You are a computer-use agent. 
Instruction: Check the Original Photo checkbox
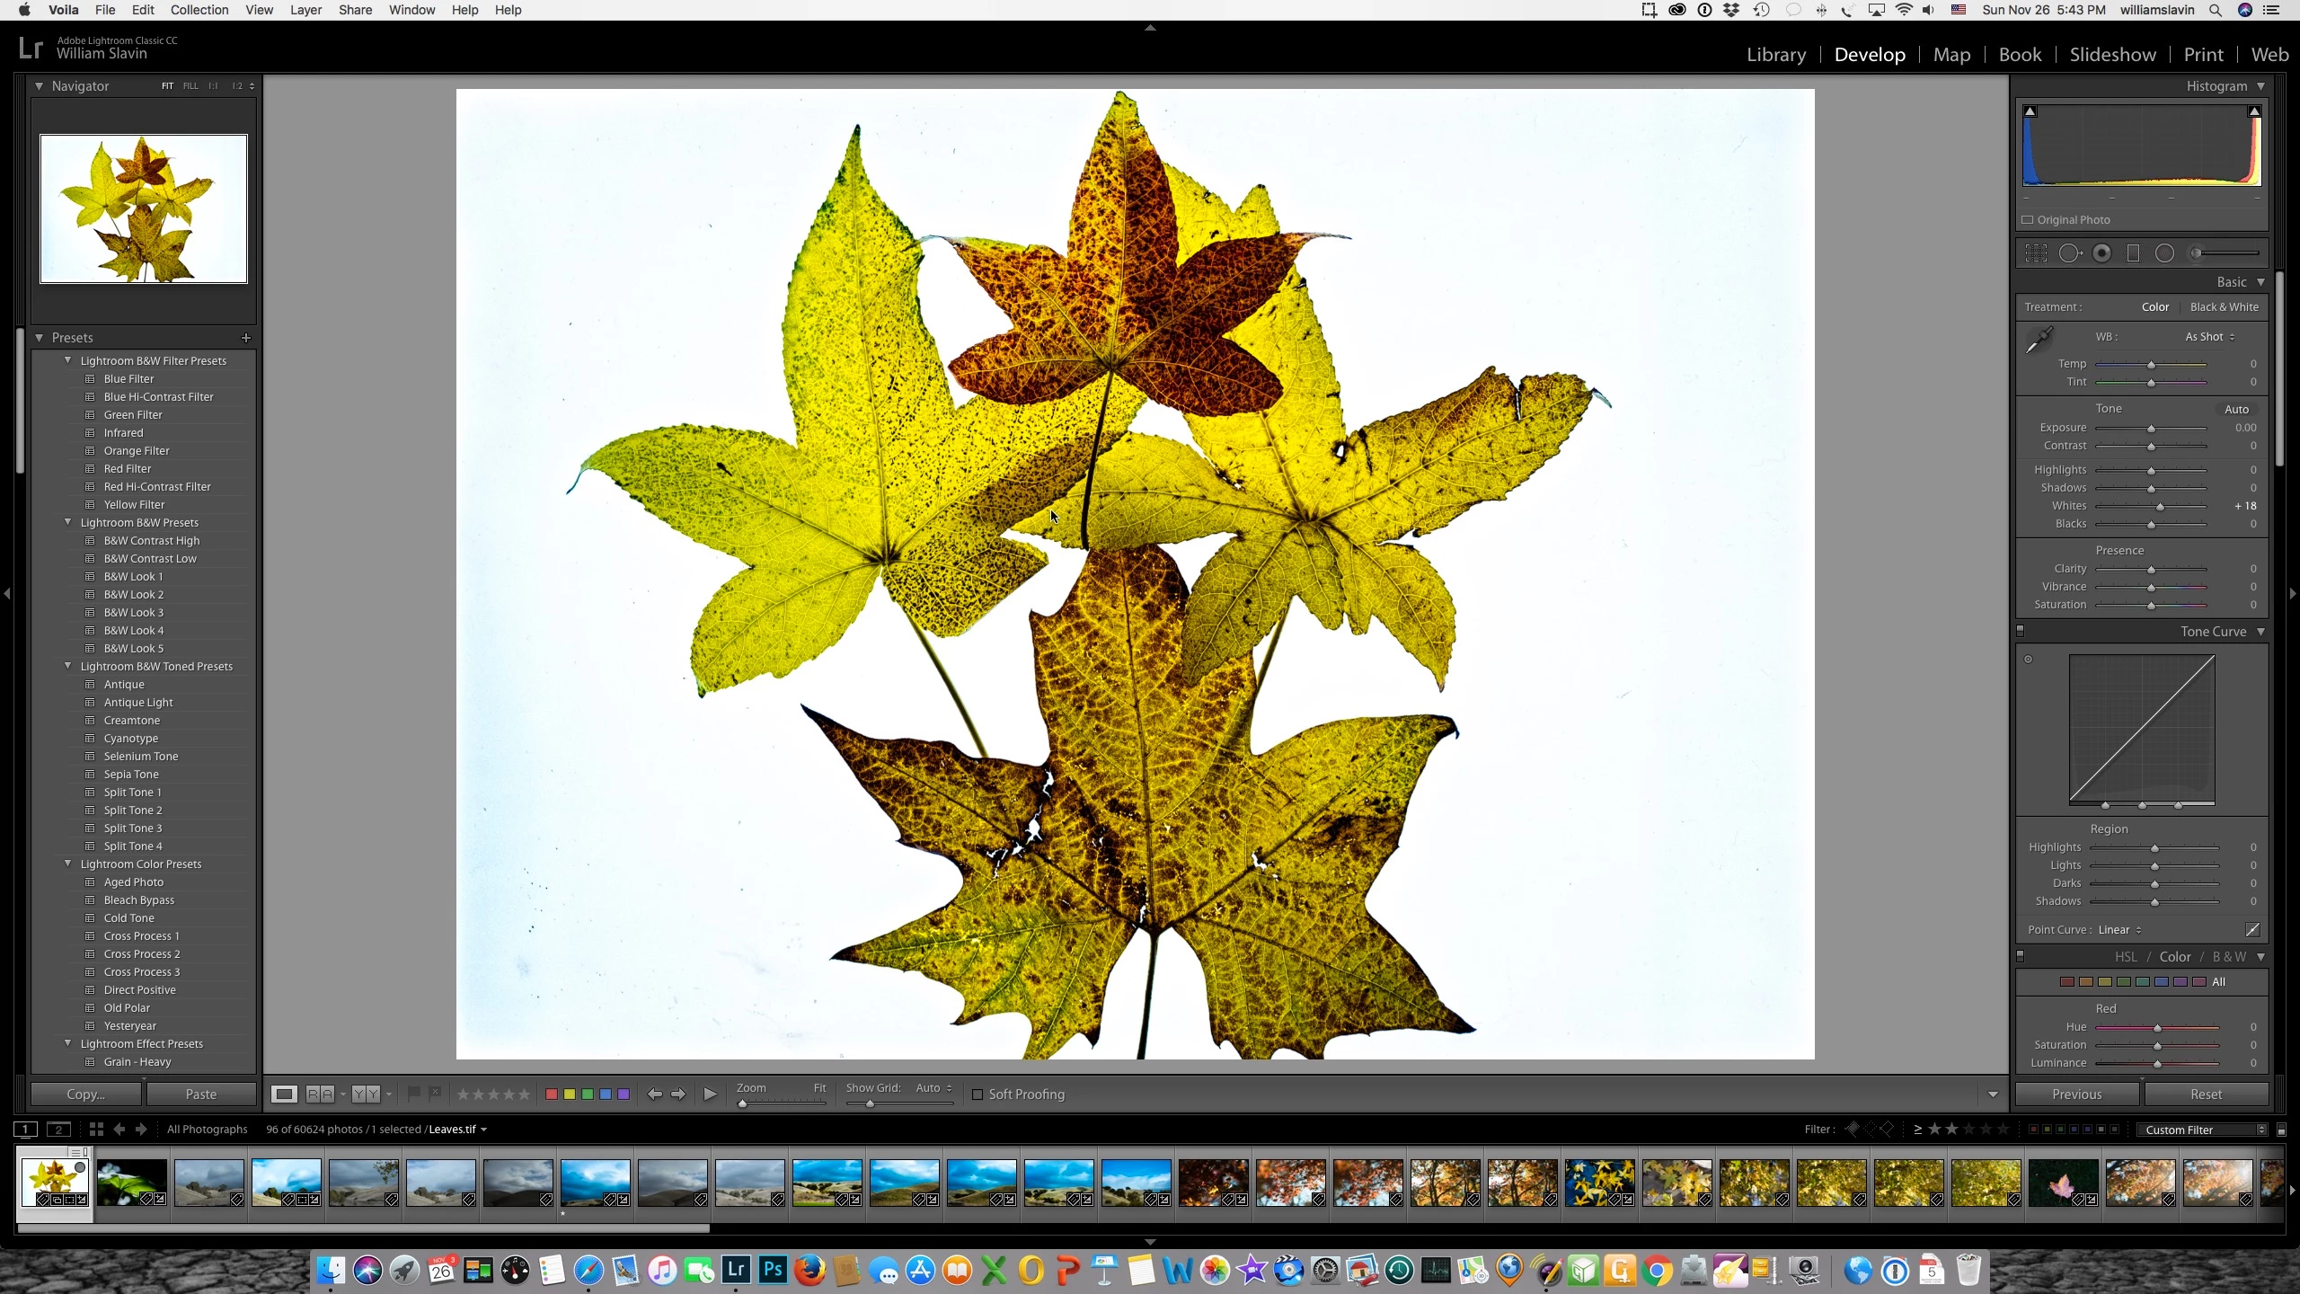coord(2028,220)
